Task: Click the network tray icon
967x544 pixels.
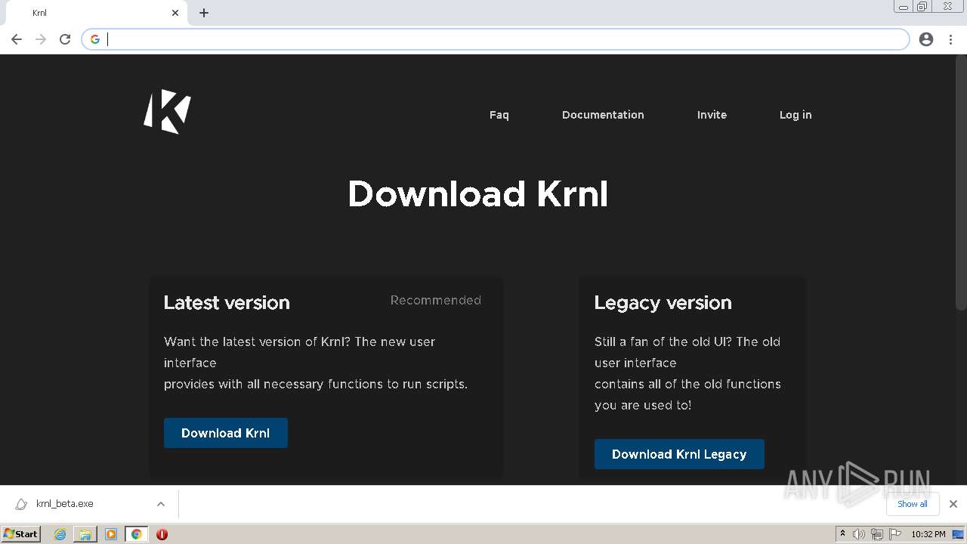Action: [877, 534]
